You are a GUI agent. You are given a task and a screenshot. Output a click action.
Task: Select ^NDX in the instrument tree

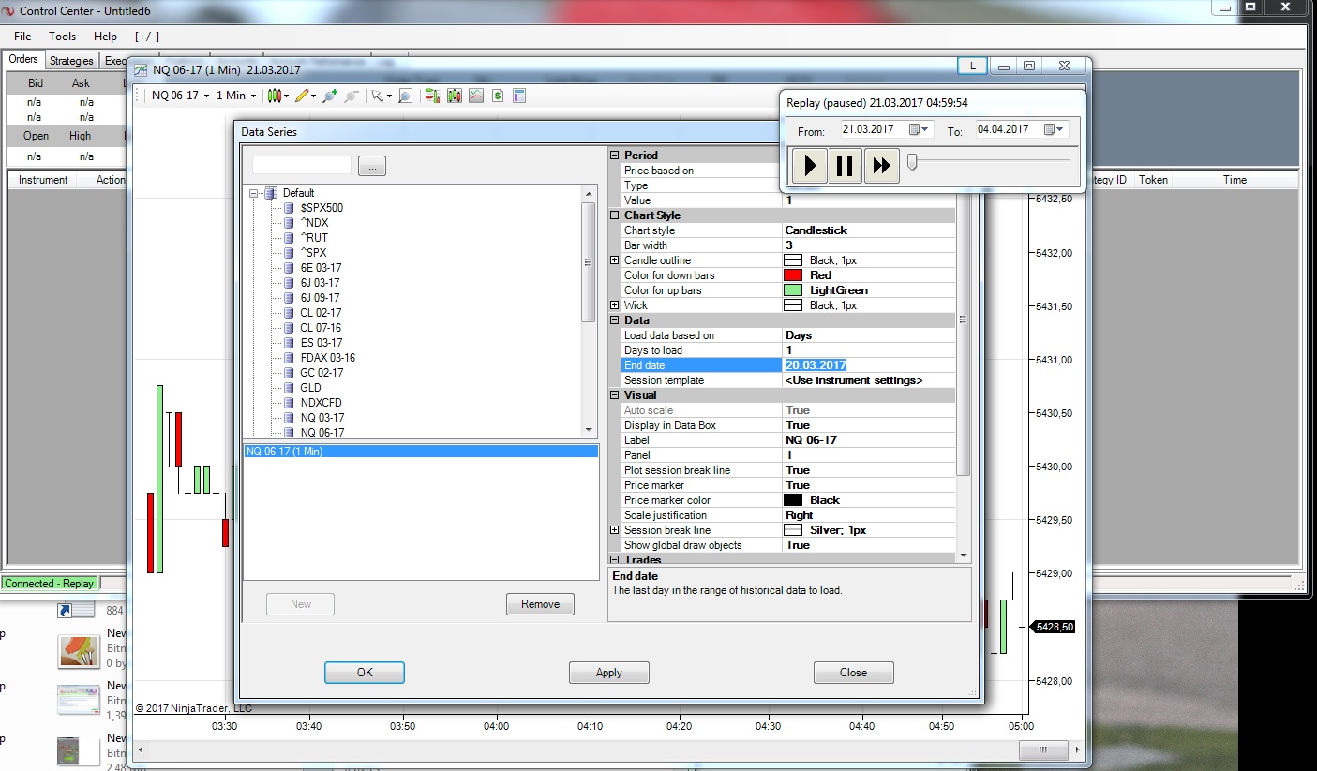pyautogui.click(x=314, y=223)
